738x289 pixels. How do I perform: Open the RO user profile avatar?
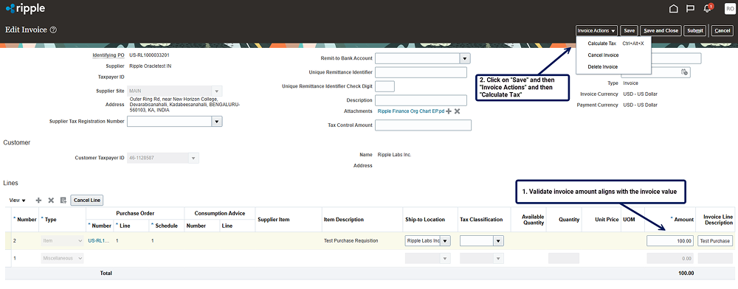[x=730, y=8]
